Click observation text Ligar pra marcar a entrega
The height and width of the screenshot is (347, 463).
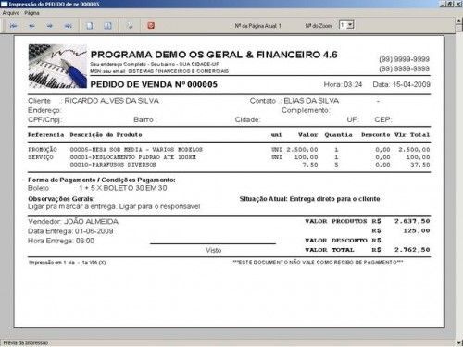[114, 206]
